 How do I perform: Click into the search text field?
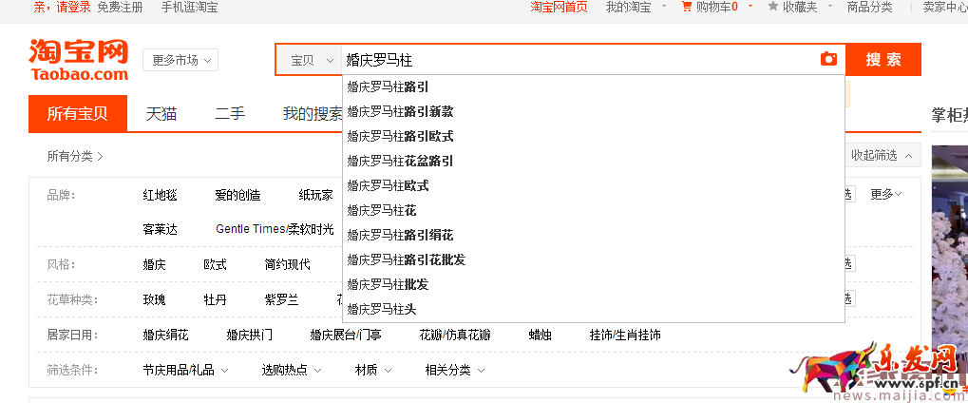[x=570, y=60]
